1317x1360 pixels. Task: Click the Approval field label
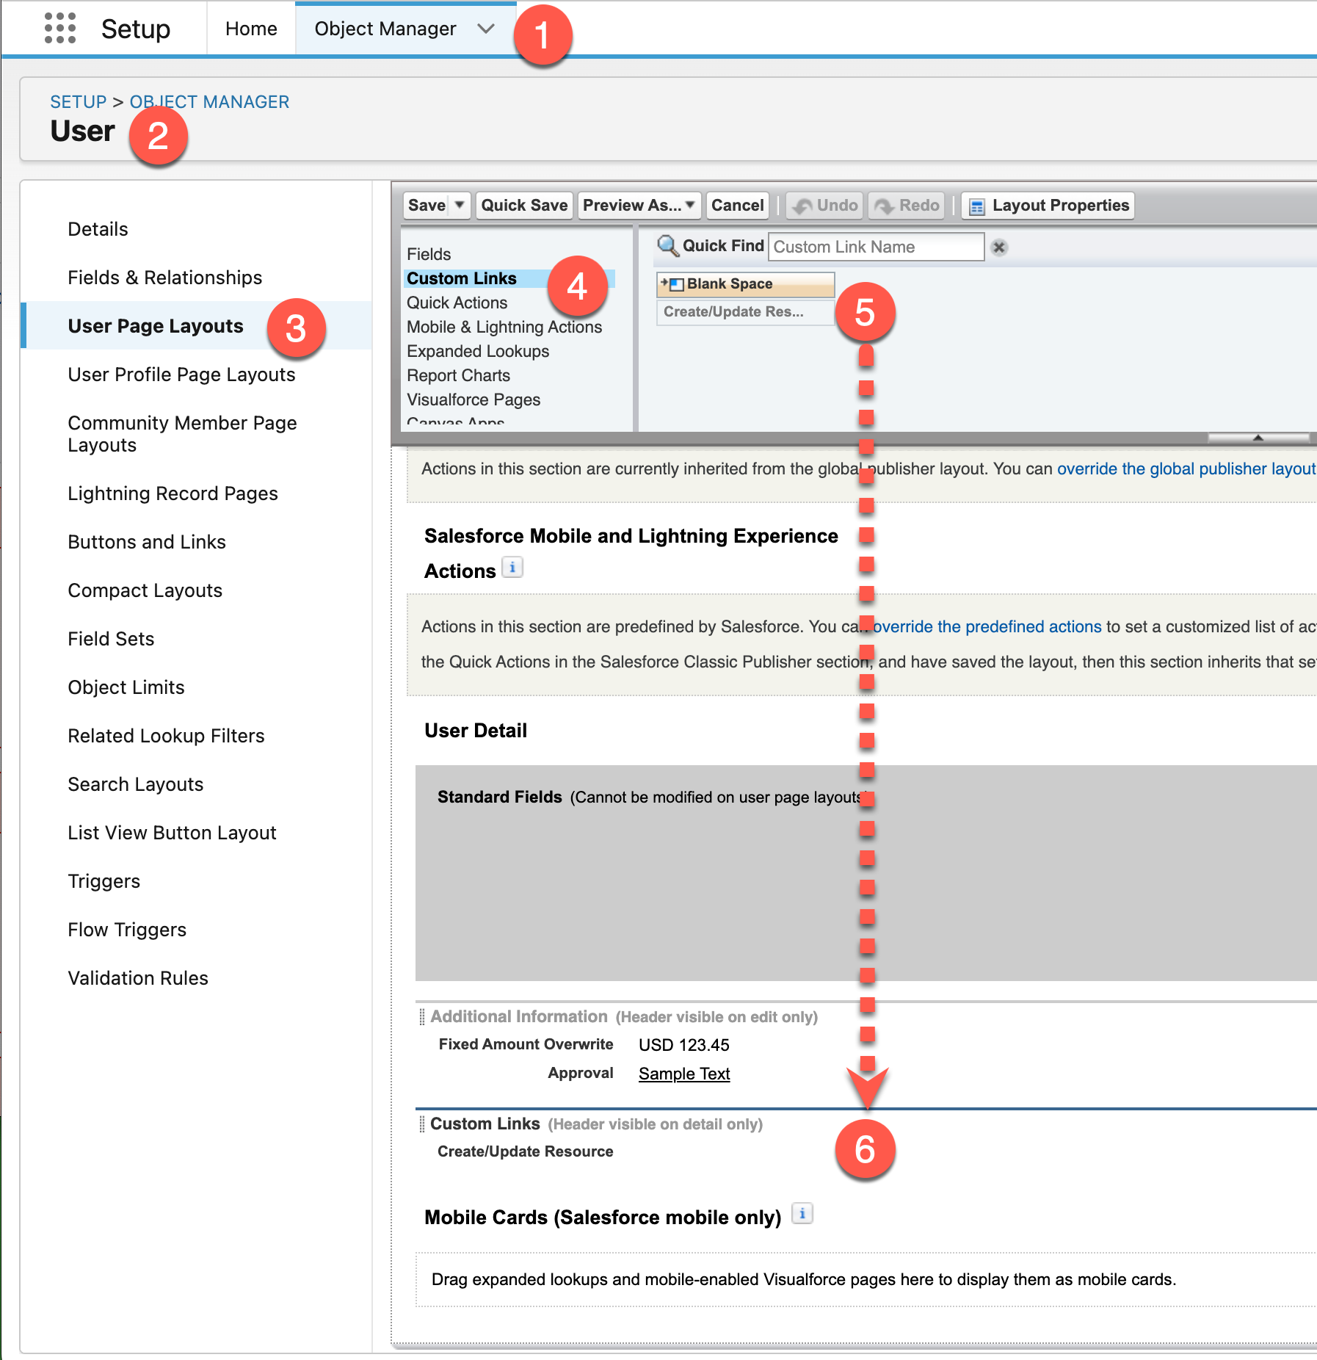click(x=580, y=1073)
